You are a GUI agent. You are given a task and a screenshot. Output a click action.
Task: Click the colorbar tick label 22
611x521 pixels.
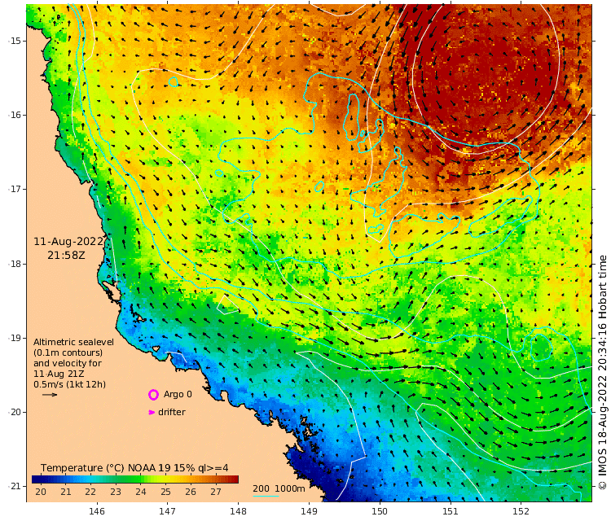[x=90, y=492]
